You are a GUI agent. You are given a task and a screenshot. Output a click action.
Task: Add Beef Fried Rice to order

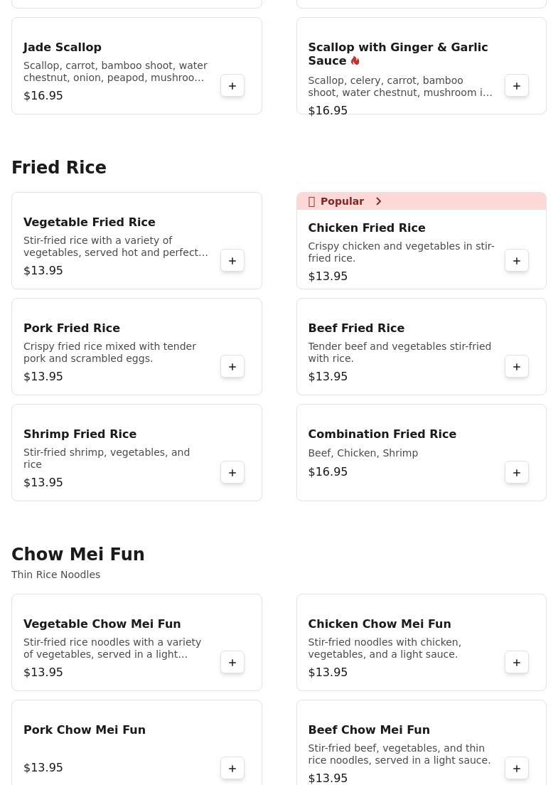coord(517,367)
